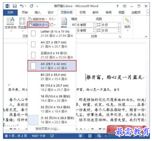Open the 段落 dialog launcher

point(120,37)
